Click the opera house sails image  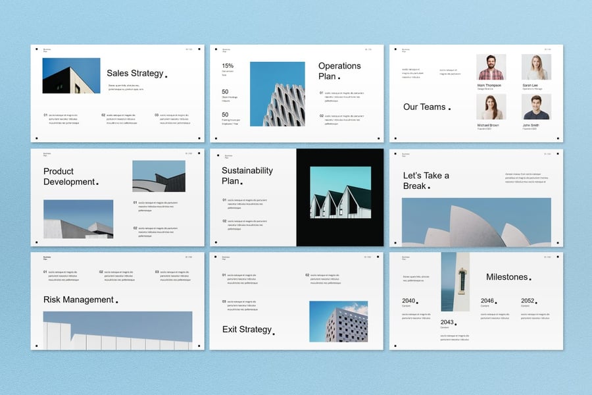coord(476,222)
